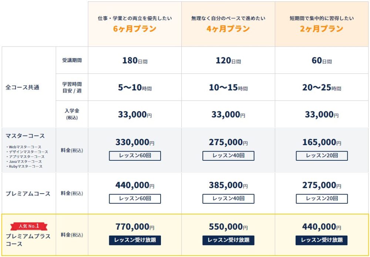Click レッスン40回 badge under 275,000円 master course
The image size is (370, 257).
pos(228,156)
